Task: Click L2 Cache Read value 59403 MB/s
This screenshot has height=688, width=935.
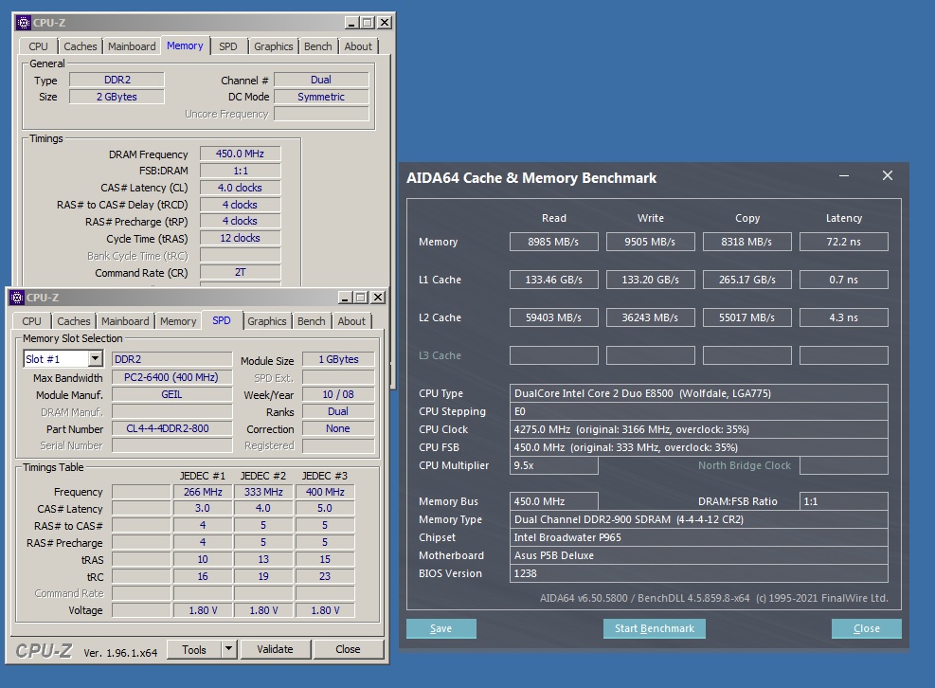Action: [553, 317]
